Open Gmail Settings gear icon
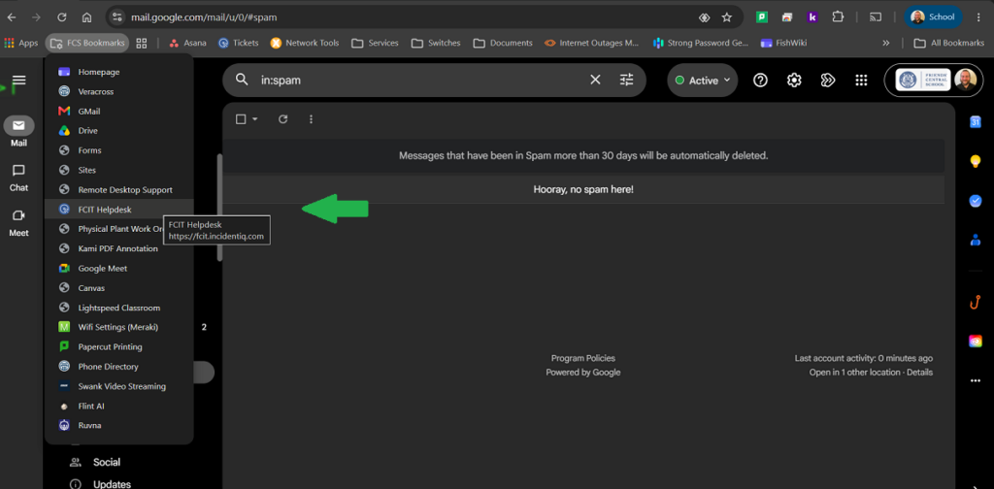Image resolution: width=994 pixels, height=489 pixels. coord(794,81)
